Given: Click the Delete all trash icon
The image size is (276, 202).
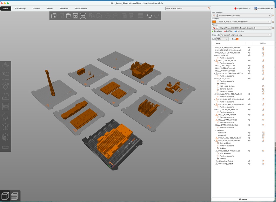Looking at the screenshot, I should coord(68,16).
